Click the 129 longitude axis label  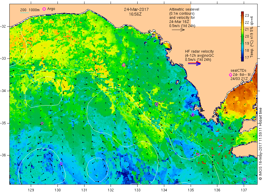click(x=31, y=190)
